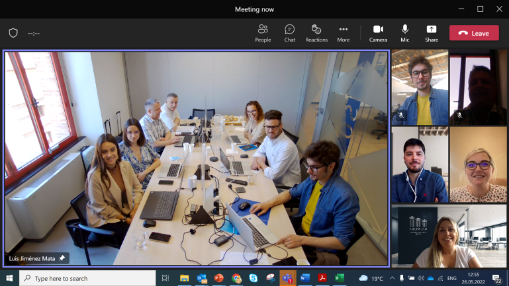
Task: Open the People panel
Action: click(x=263, y=33)
